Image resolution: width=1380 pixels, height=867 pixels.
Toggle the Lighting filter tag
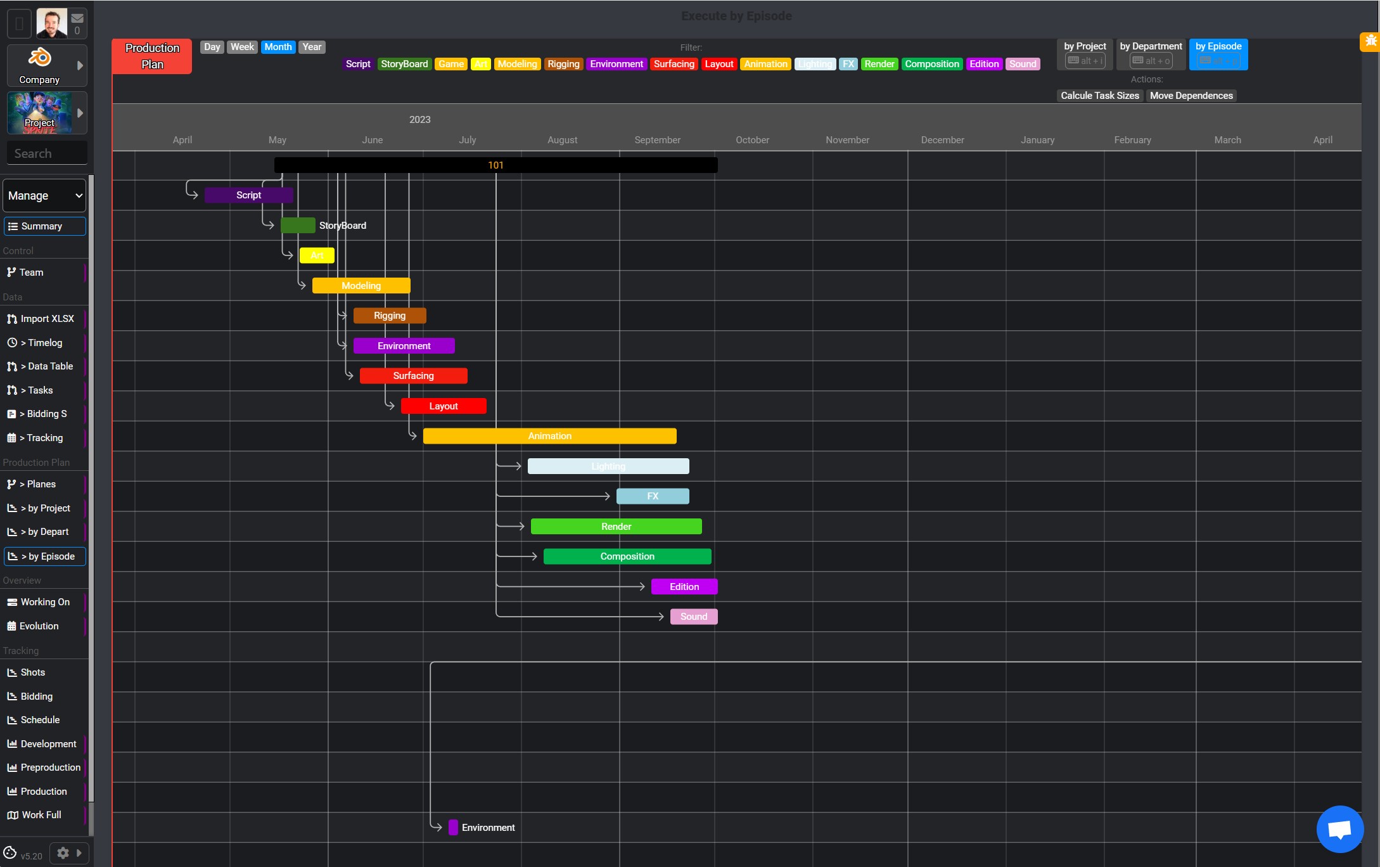pyautogui.click(x=815, y=64)
